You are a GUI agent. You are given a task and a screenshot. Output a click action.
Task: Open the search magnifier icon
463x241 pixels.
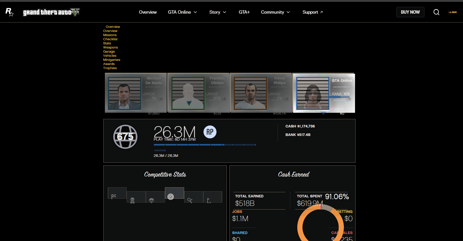pyautogui.click(x=436, y=12)
